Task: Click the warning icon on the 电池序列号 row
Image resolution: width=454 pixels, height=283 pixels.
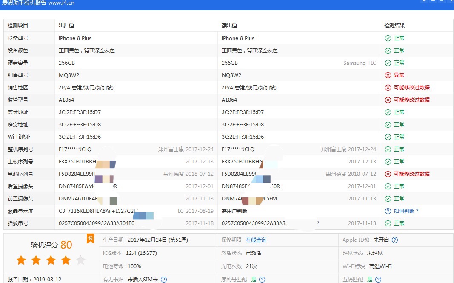Action: pos(388,174)
